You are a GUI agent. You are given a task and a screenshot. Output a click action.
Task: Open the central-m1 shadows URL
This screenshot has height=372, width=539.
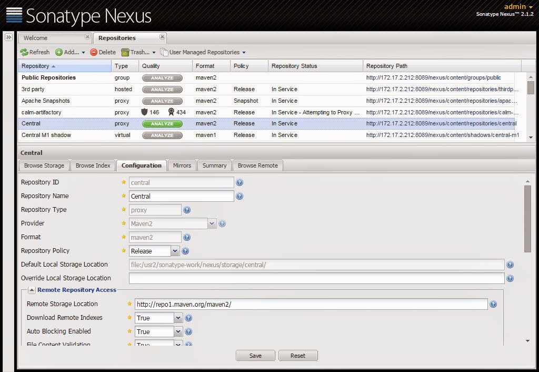[x=442, y=135]
